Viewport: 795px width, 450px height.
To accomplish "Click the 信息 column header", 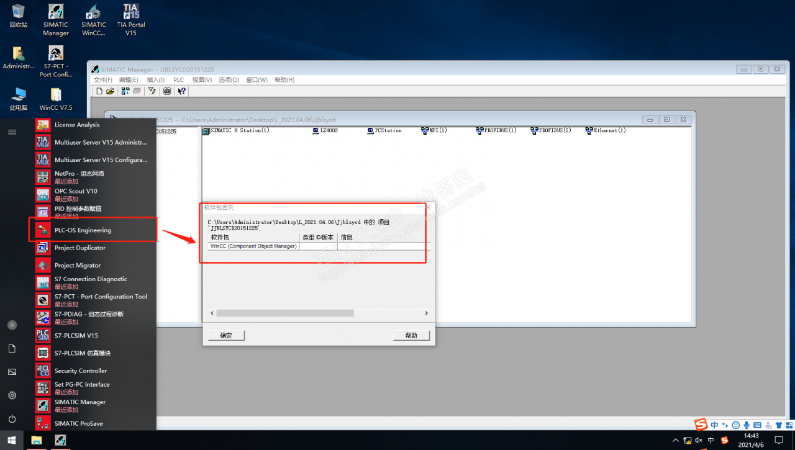I will (x=384, y=238).
